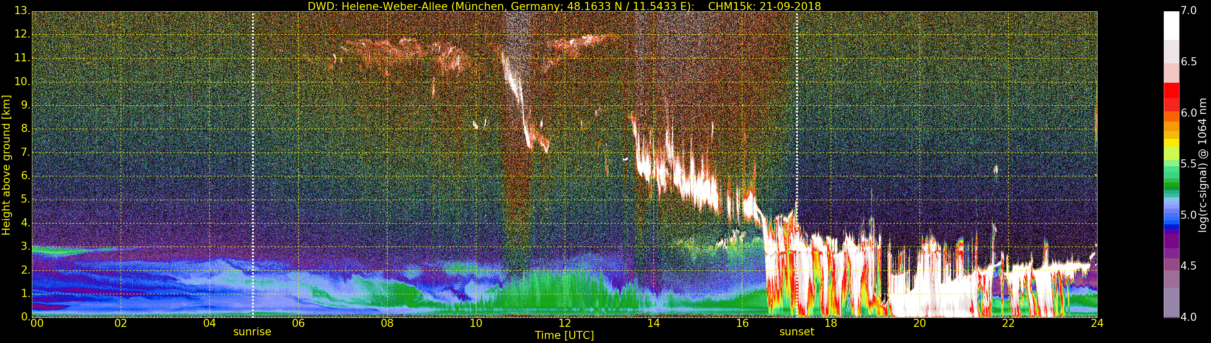
Task: Click the time axis tick label 08
Action: point(387,323)
